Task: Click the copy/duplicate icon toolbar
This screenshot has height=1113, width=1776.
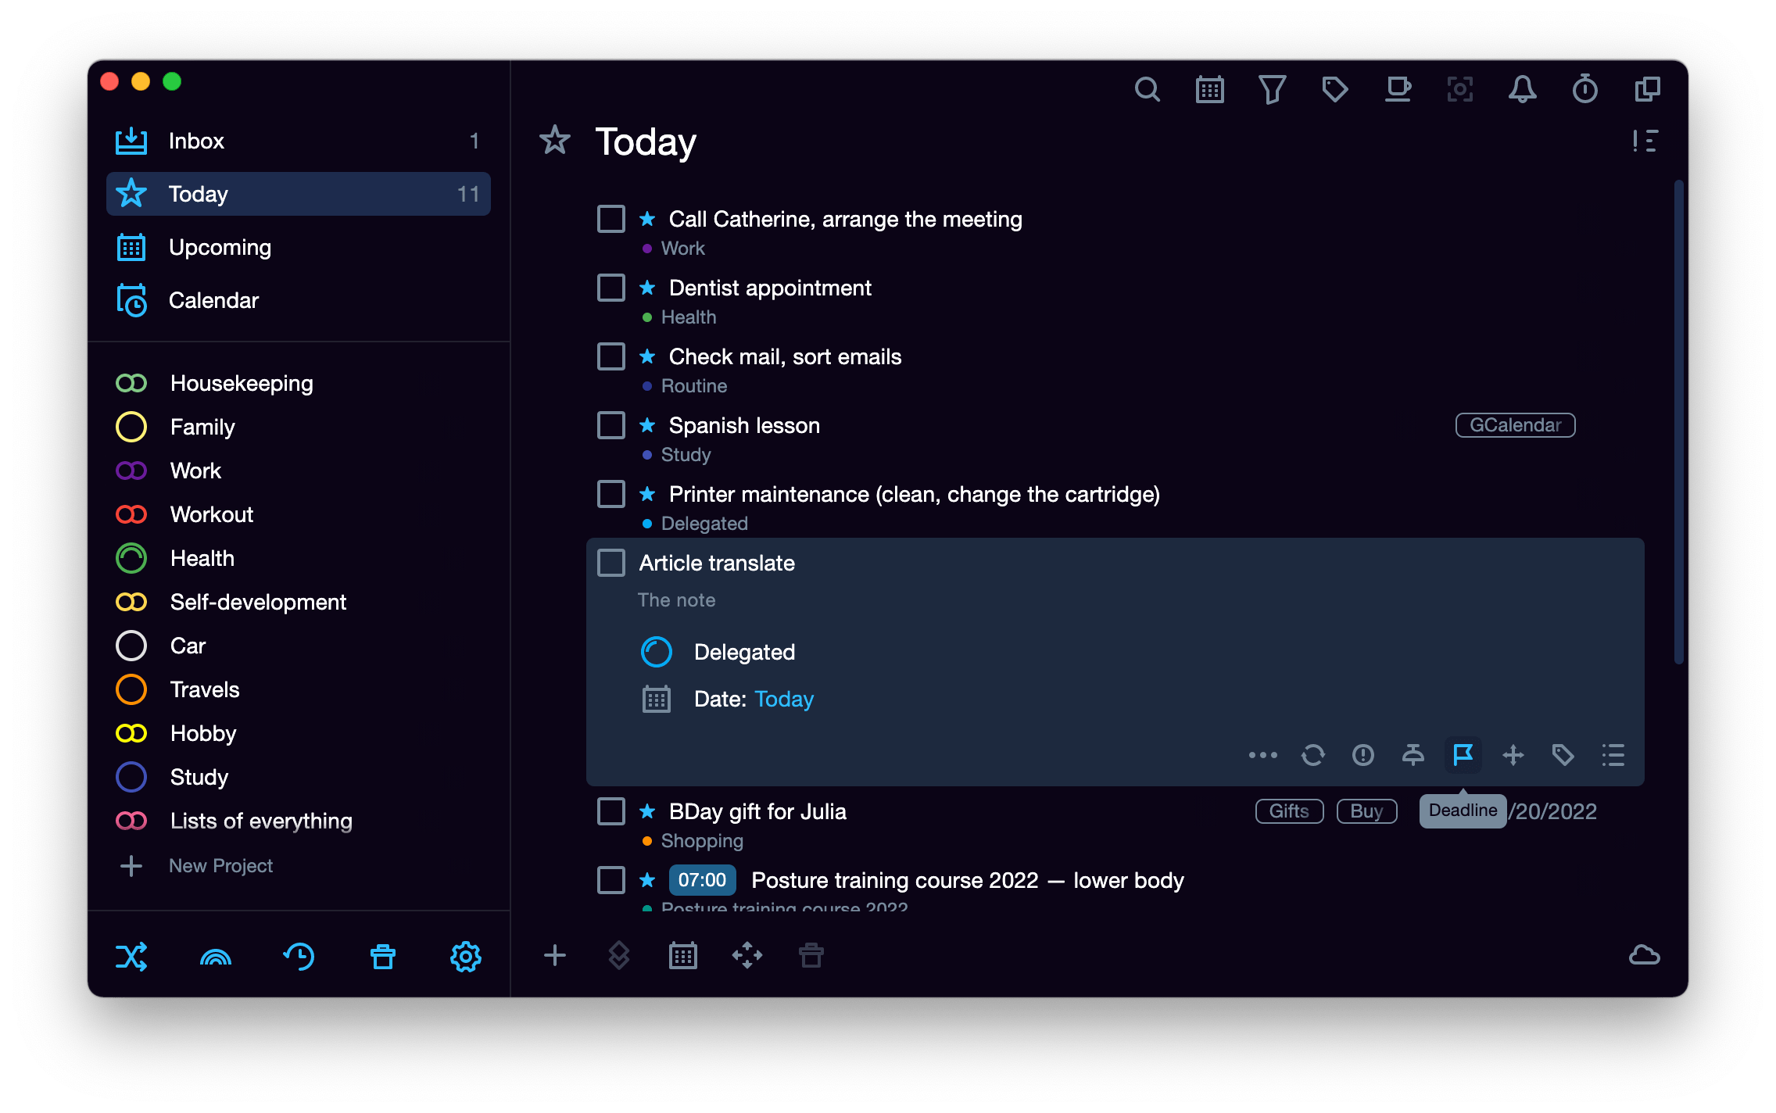Action: tap(1648, 88)
